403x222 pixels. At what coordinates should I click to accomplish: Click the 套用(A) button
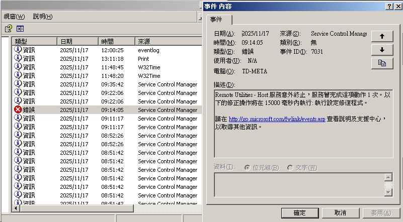click(x=381, y=213)
